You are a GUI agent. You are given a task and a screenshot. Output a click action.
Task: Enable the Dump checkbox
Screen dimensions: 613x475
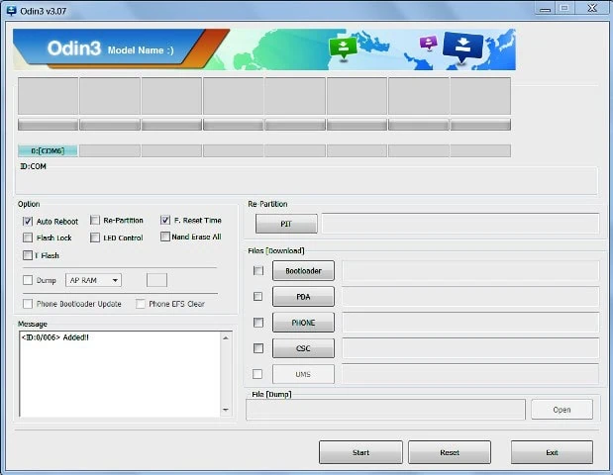[28, 280]
